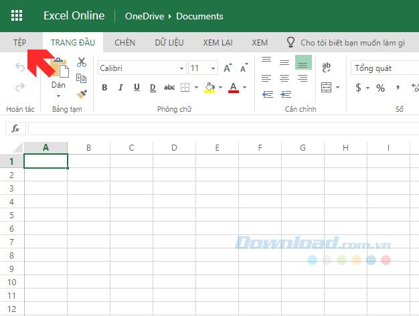Switch to XEM tab

260,42
